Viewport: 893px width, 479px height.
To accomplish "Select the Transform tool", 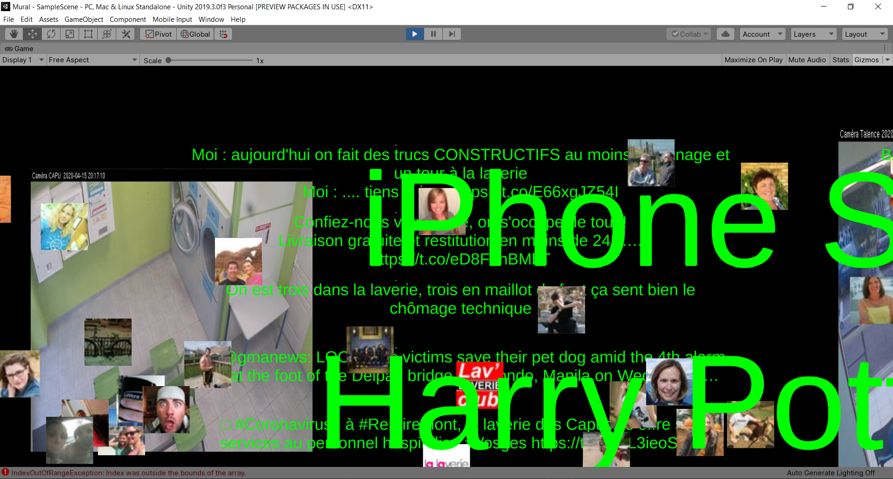I will 107,34.
